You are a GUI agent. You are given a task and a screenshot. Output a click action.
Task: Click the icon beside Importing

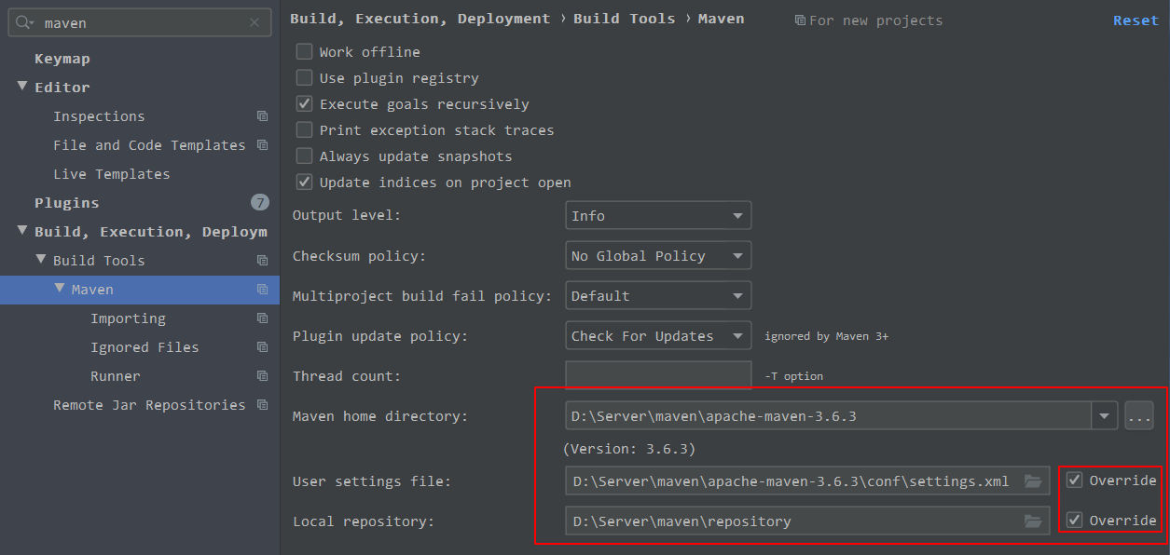click(x=262, y=318)
